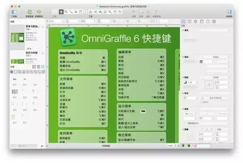Switch contents pane to list view
Viewport: 243px width, 163px height.
coord(34,67)
